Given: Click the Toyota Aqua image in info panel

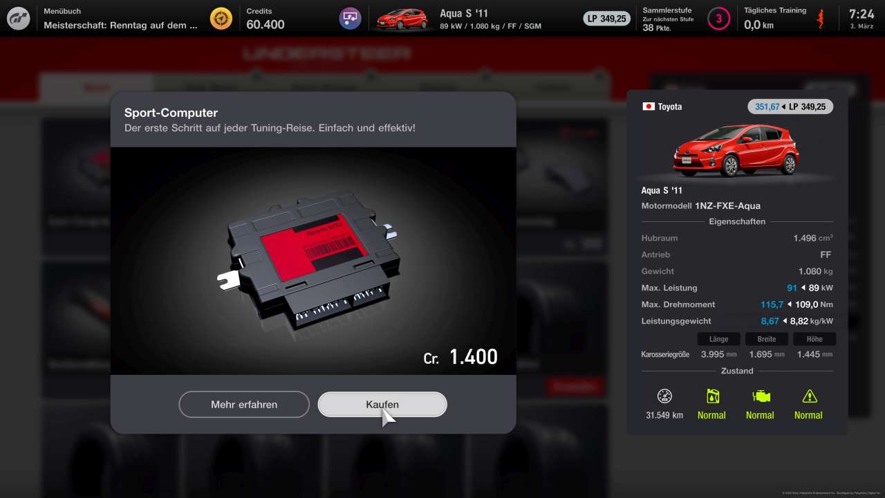Looking at the screenshot, I should tap(737, 150).
